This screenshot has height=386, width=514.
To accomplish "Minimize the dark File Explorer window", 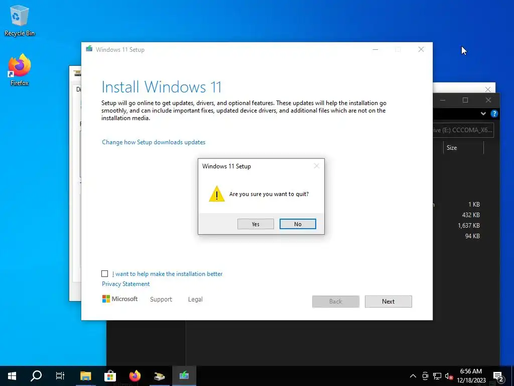I will tap(443, 100).
